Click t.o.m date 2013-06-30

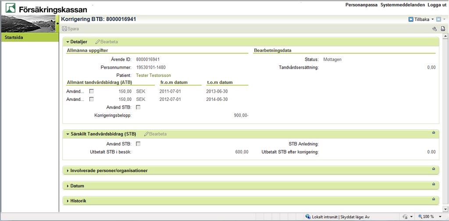click(217, 91)
